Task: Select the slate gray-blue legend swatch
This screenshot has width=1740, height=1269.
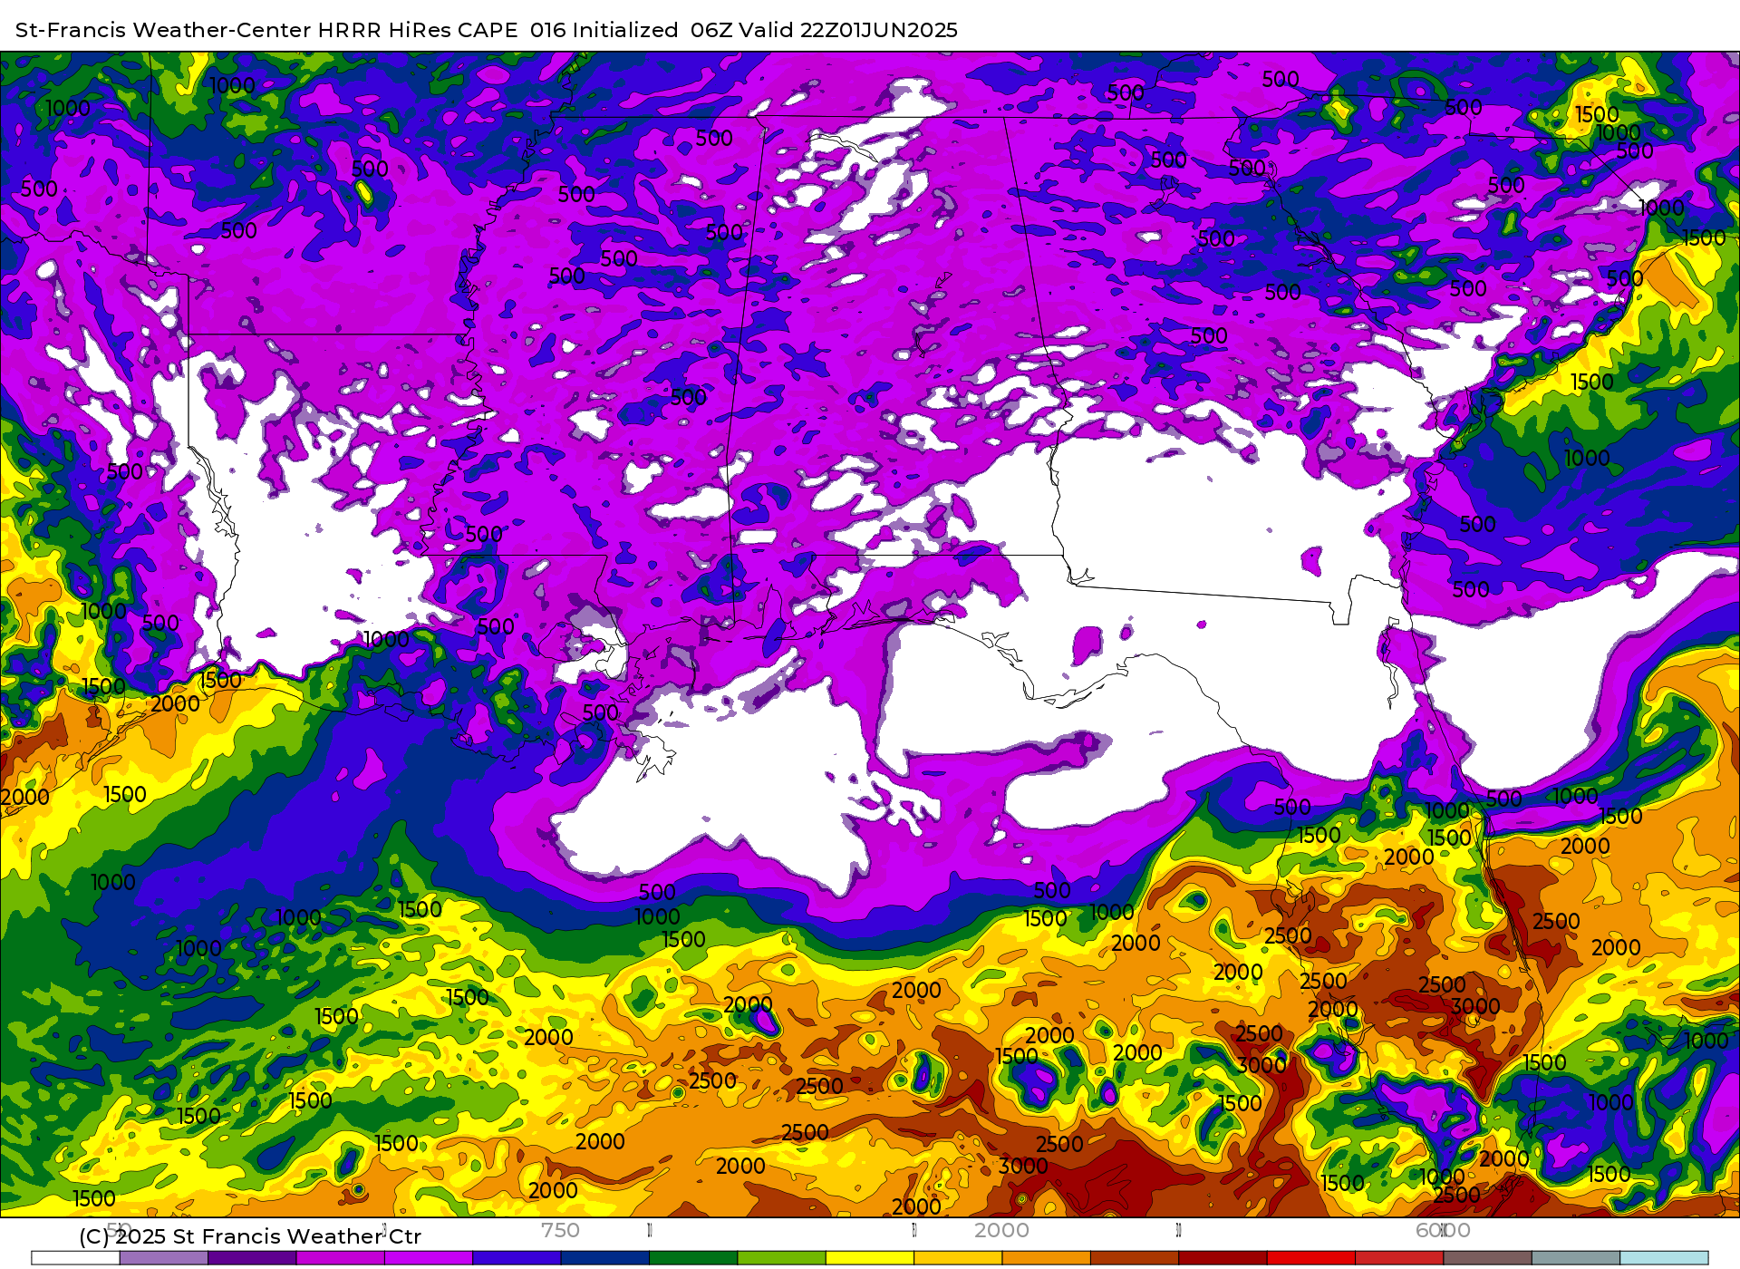Action: pos(1576,1258)
